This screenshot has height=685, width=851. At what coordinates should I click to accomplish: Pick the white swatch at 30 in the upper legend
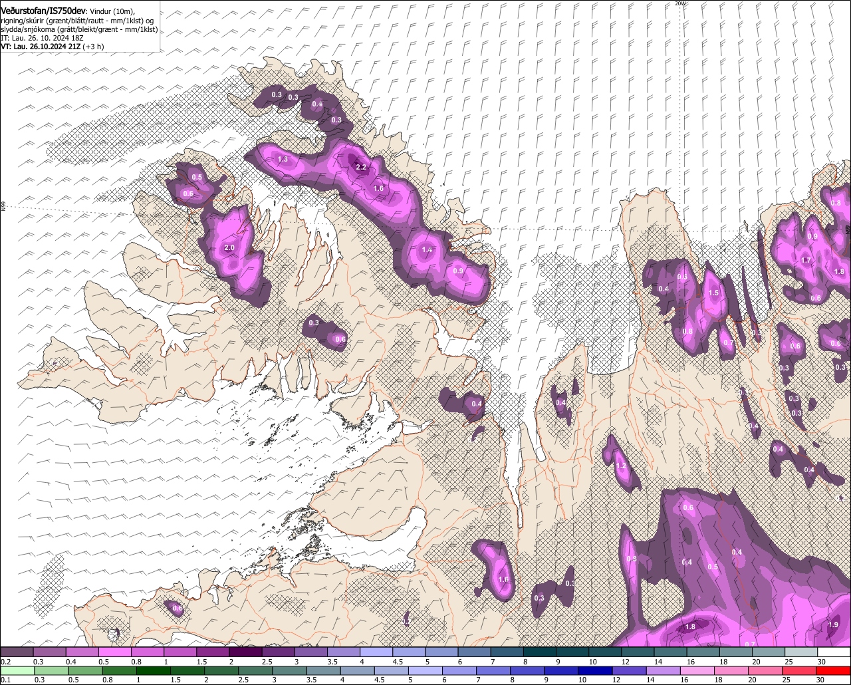tap(834, 652)
